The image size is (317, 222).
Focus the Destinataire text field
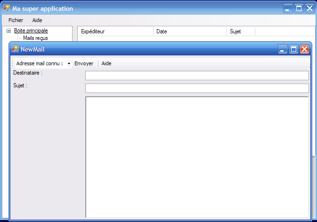click(196, 76)
